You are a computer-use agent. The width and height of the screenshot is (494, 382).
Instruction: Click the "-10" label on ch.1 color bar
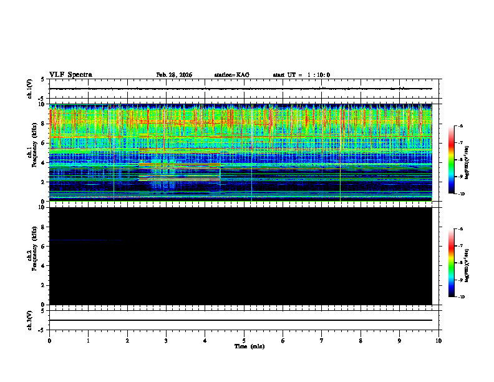(x=461, y=194)
